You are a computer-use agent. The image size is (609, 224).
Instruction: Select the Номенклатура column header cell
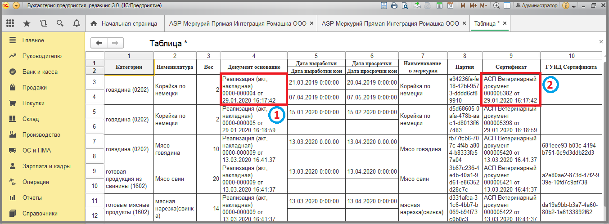click(175, 67)
